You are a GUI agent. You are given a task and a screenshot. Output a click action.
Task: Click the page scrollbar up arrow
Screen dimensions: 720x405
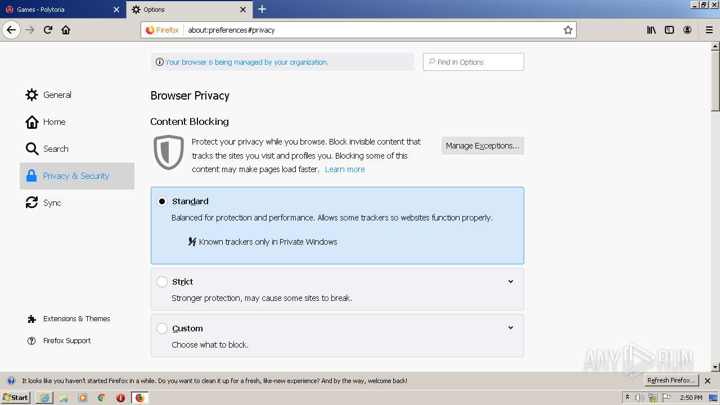pos(715,47)
